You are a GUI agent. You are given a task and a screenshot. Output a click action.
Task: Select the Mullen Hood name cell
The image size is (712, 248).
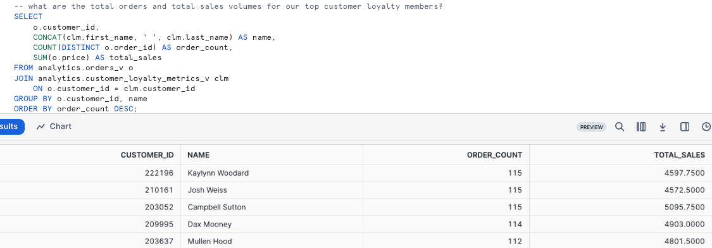[272, 241]
